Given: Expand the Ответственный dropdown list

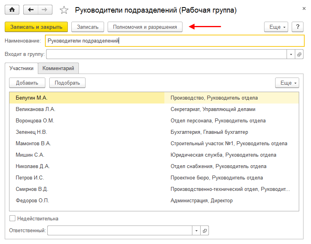Looking at the screenshot, I should click(196, 231).
